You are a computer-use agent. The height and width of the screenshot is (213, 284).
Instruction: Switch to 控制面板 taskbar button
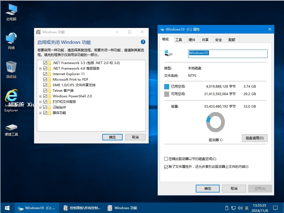(82, 208)
